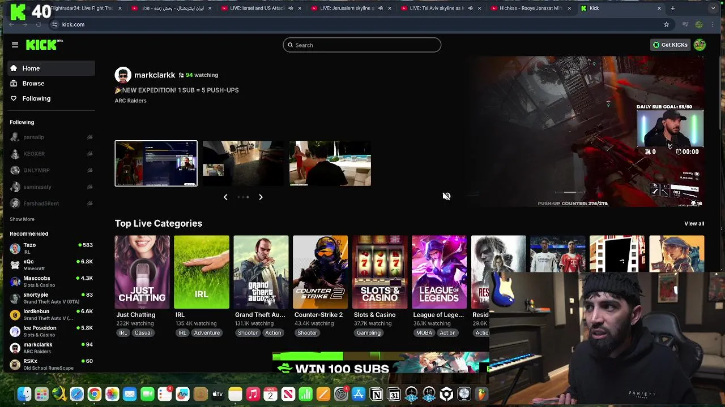
Task: Open the Kick hamburger menu
Action: [15, 45]
